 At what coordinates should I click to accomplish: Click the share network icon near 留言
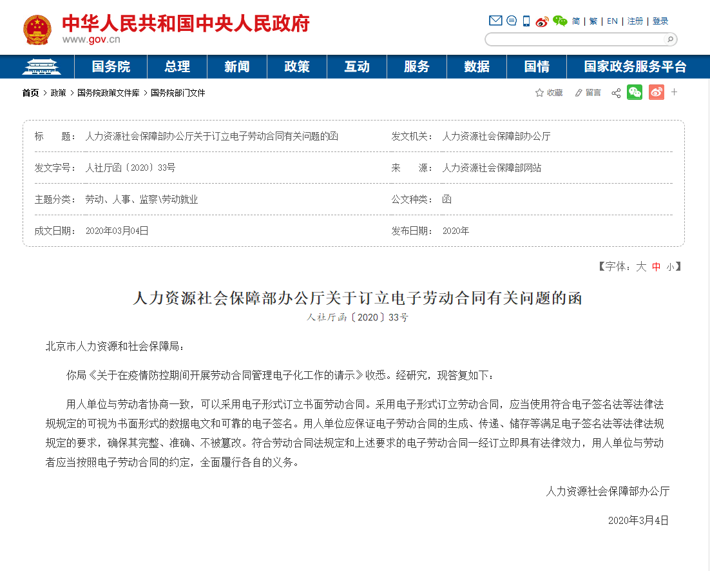(x=616, y=92)
